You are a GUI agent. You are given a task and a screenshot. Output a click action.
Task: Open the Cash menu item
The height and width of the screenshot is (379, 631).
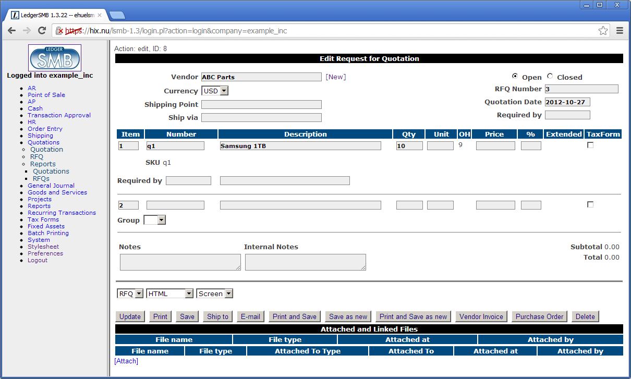(35, 108)
